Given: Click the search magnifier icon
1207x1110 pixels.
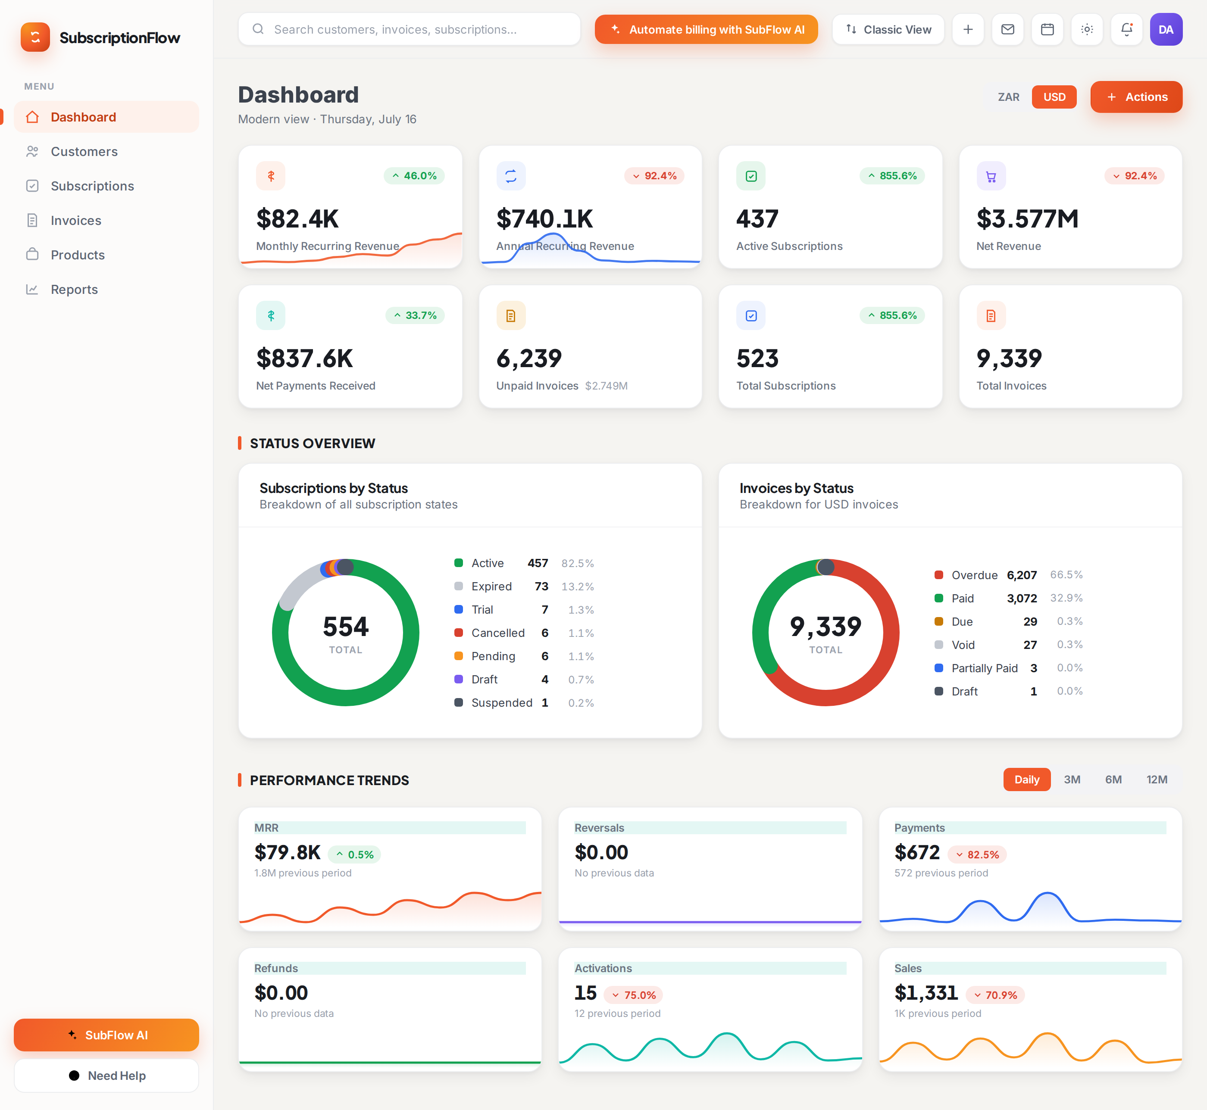Looking at the screenshot, I should point(258,29).
